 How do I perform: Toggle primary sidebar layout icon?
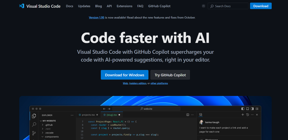243,109
